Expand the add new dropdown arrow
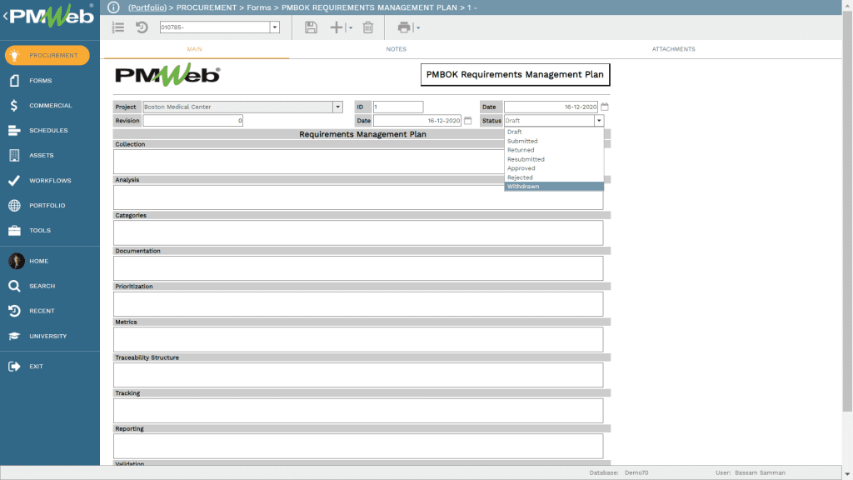Viewport: 853px width, 480px height. [x=351, y=27]
